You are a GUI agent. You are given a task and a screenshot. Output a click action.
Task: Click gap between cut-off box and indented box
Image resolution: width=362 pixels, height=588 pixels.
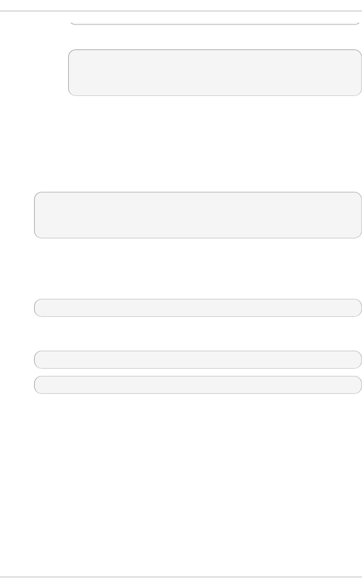(x=215, y=37)
